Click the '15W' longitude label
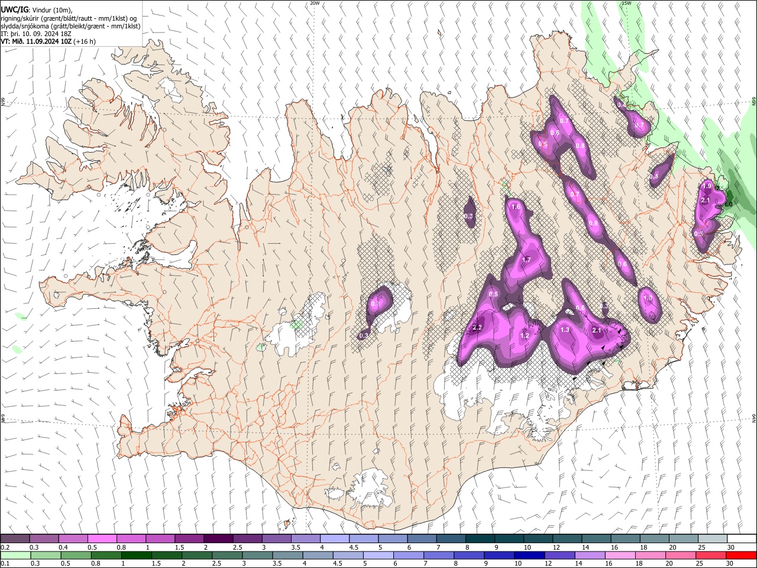757x568 pixels. 626,3
